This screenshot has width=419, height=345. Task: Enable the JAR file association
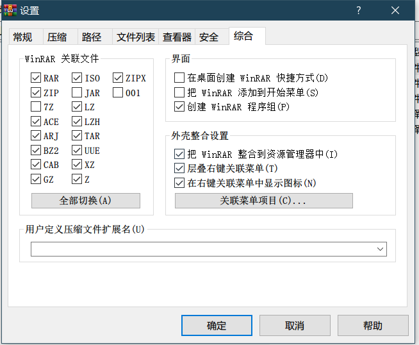[77, 92]
